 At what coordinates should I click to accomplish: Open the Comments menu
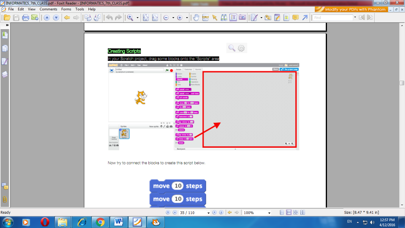click(49, 9)
